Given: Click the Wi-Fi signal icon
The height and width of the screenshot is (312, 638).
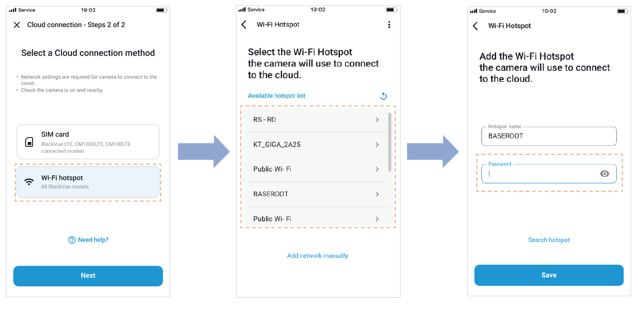Looking at the screenshot, I should (30, 181).
